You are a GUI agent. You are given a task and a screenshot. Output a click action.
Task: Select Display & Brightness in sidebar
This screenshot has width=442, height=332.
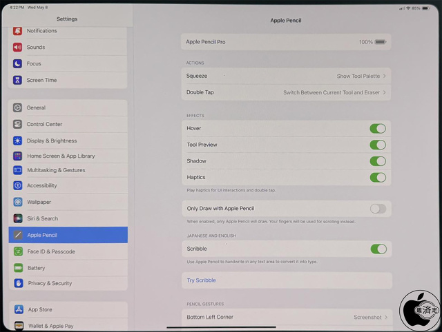point(51,141)
